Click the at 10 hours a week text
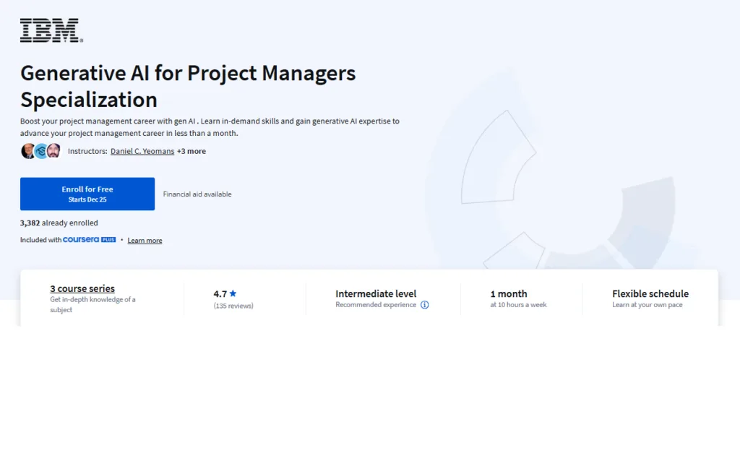The width and height of the screenshot is (740, 451). point(518,305)
